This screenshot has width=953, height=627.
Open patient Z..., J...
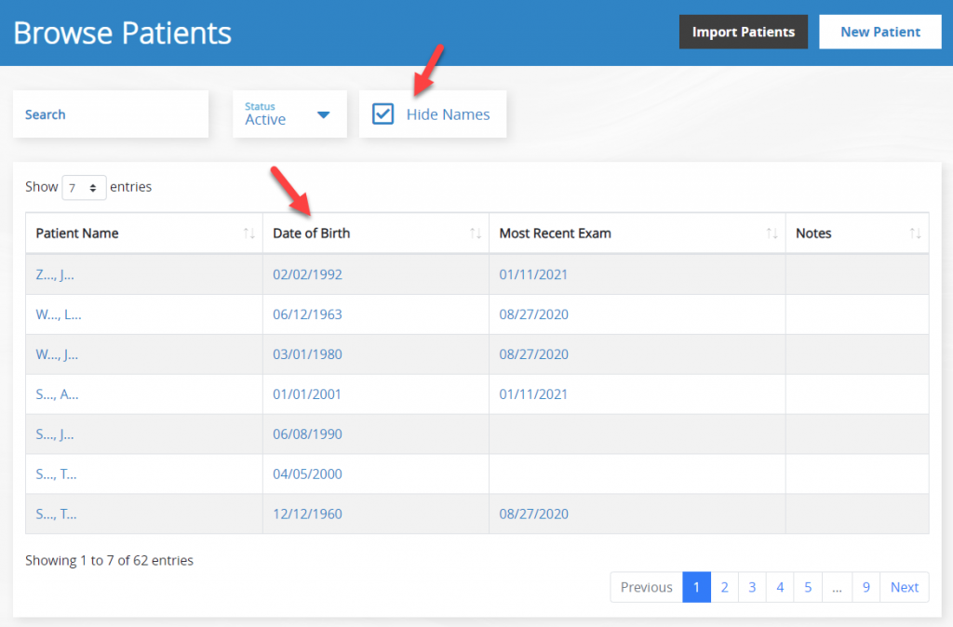click(55, 274)
